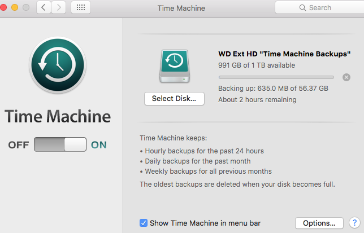Click the search magnifier icon
This screenshot has height=233, width=364.
(x=302, y=8)
